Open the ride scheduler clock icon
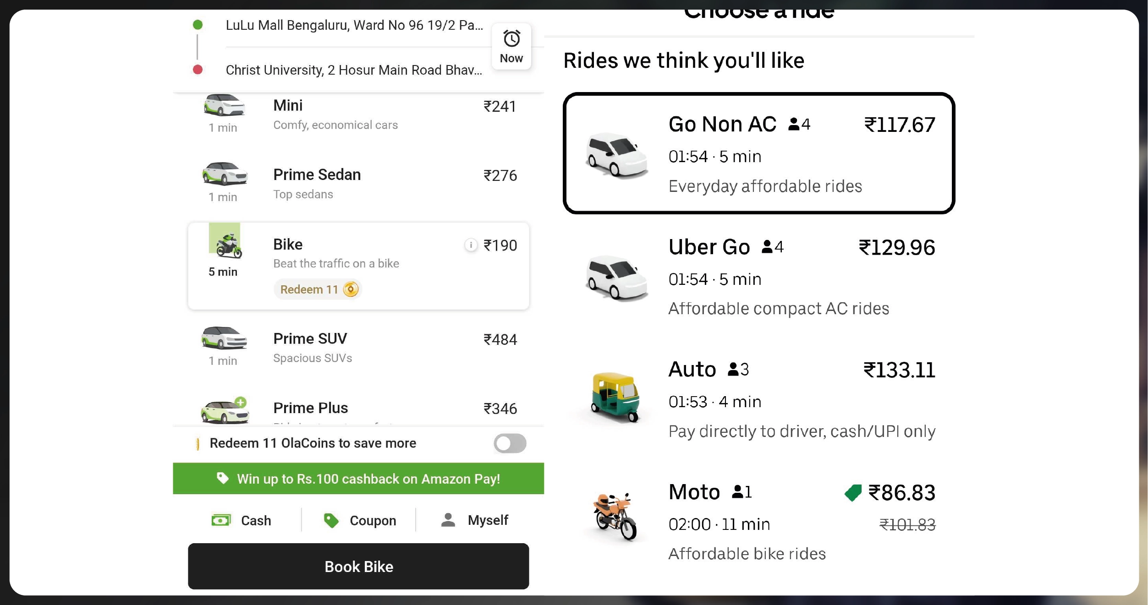Screen dimensions: 1148x605 pyautogui.click(x=511, y=39)
